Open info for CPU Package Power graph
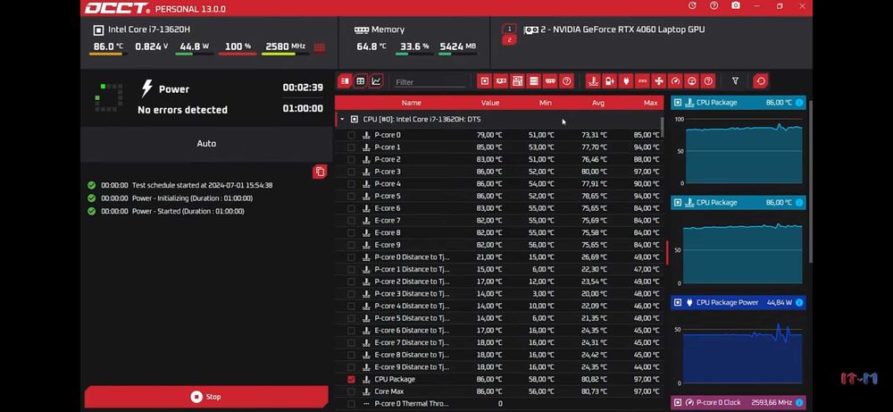This screenshot has height=412, width=893. pos(799,303)
